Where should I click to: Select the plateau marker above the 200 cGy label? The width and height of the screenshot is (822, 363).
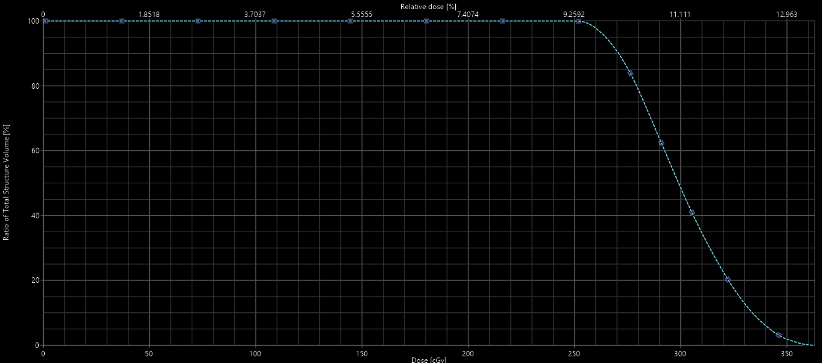pos(502,21)
